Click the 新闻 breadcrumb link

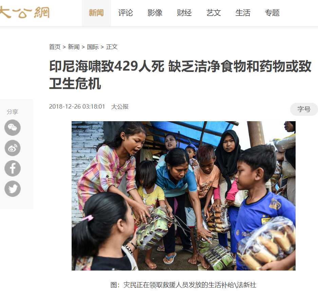pyautogui.click(x=74, y=47)
